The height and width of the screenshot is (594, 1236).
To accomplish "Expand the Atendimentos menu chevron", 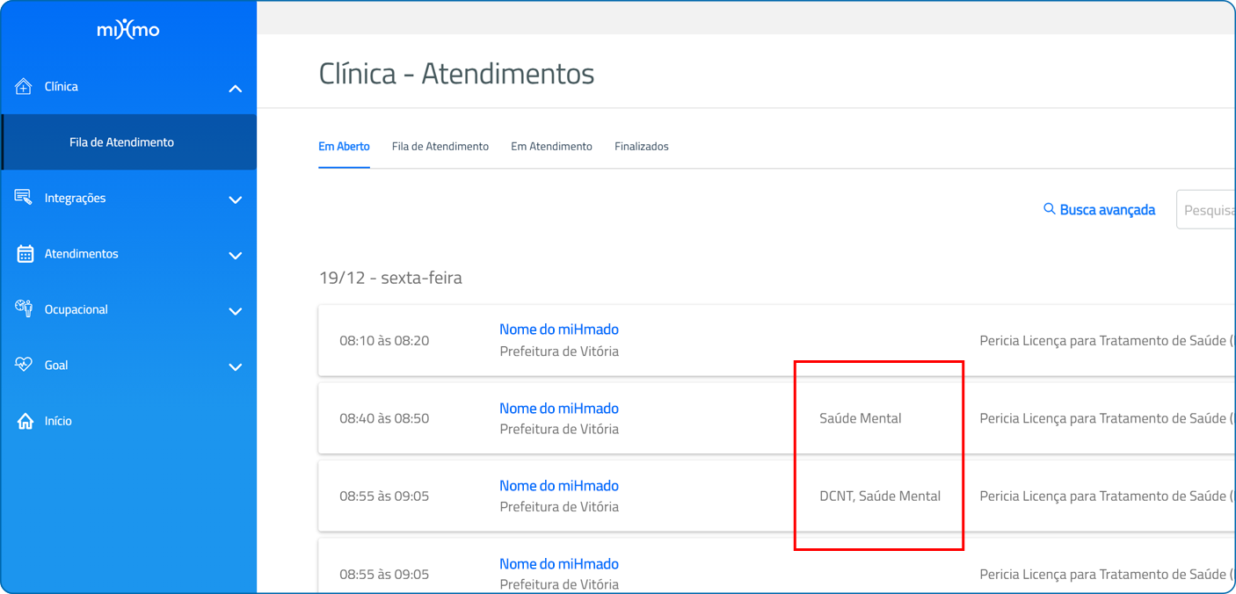I will (235, 255).
